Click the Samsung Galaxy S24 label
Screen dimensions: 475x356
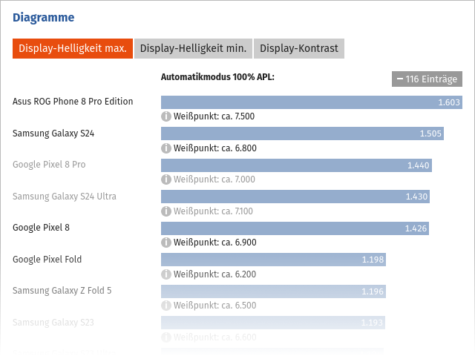(53, 133)
